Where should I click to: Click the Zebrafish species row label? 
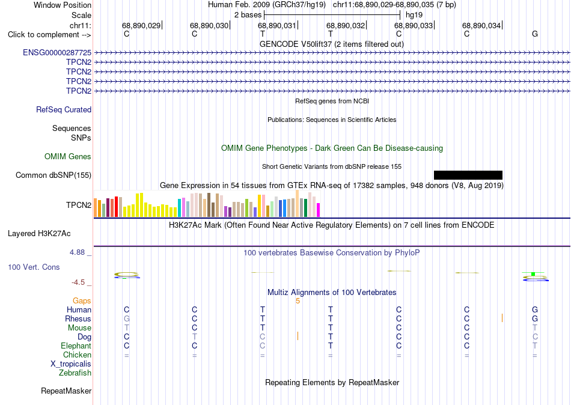click(x=75, y=373)
